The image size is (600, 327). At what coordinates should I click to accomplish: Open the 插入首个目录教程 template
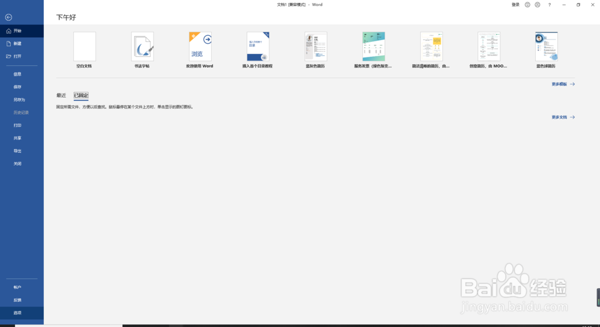coord(258,50)
